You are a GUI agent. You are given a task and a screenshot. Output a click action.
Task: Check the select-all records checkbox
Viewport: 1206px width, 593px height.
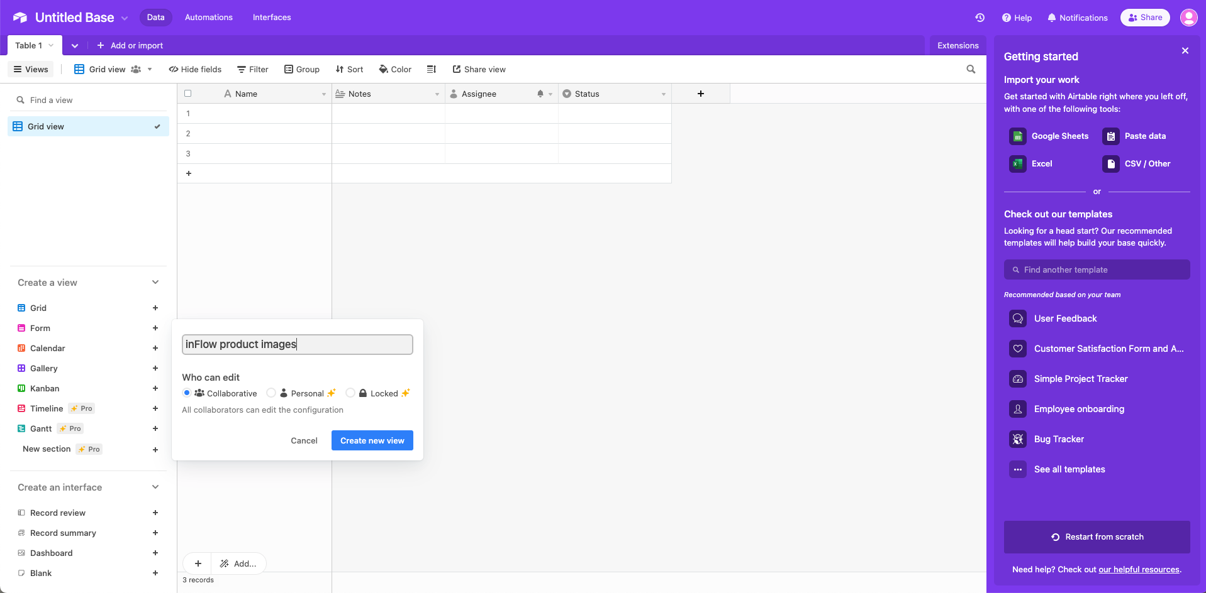tap(188, 93)
